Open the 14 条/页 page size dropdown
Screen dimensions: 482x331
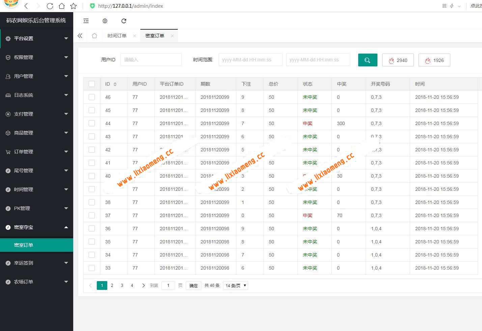(x=235, y=285)
